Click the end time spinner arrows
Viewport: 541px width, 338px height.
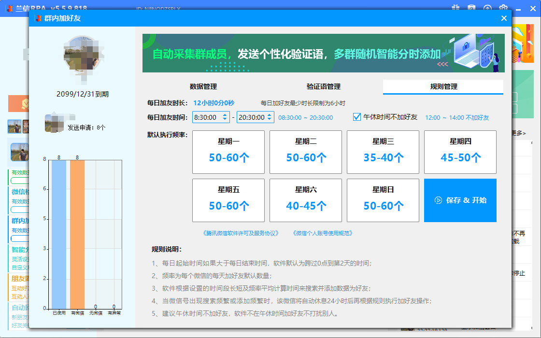[269, 117]
